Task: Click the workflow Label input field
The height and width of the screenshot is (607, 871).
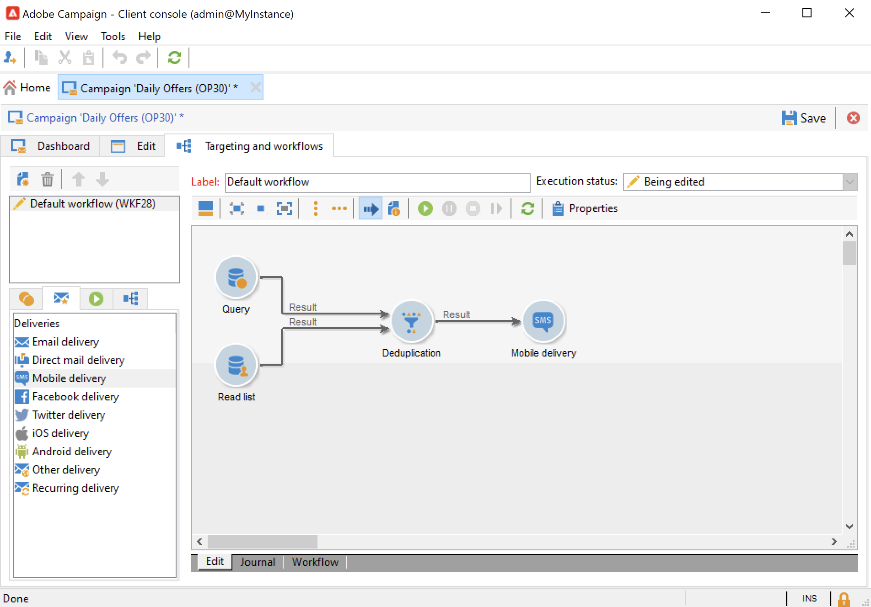Action: pos(378,182)
